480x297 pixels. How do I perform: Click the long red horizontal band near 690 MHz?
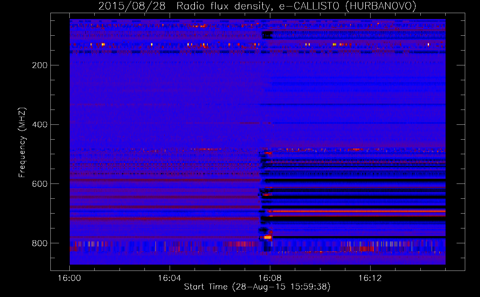(359, 211)
